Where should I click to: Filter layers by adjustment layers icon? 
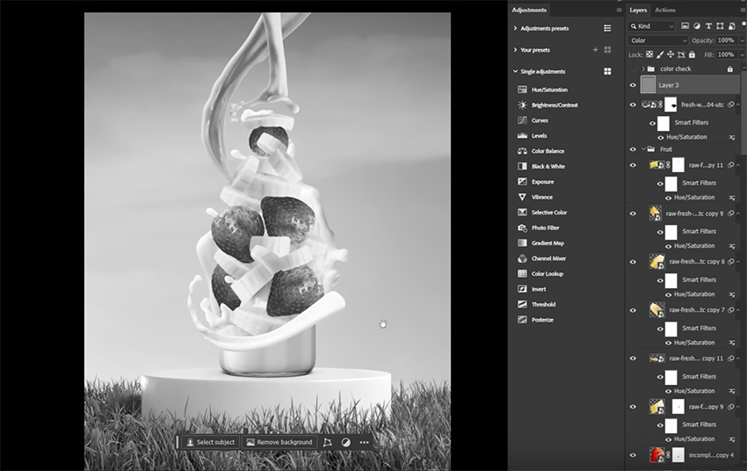(697, 25)
